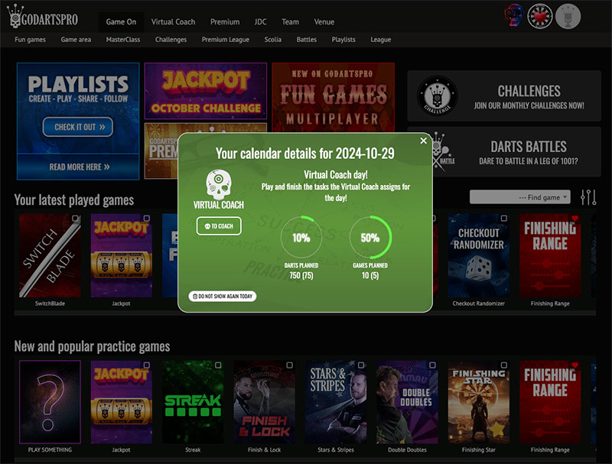The image size is (612, 464).
Task: Tick checkbox on Checkout Randomizer card
Action: tap(504, 219)
